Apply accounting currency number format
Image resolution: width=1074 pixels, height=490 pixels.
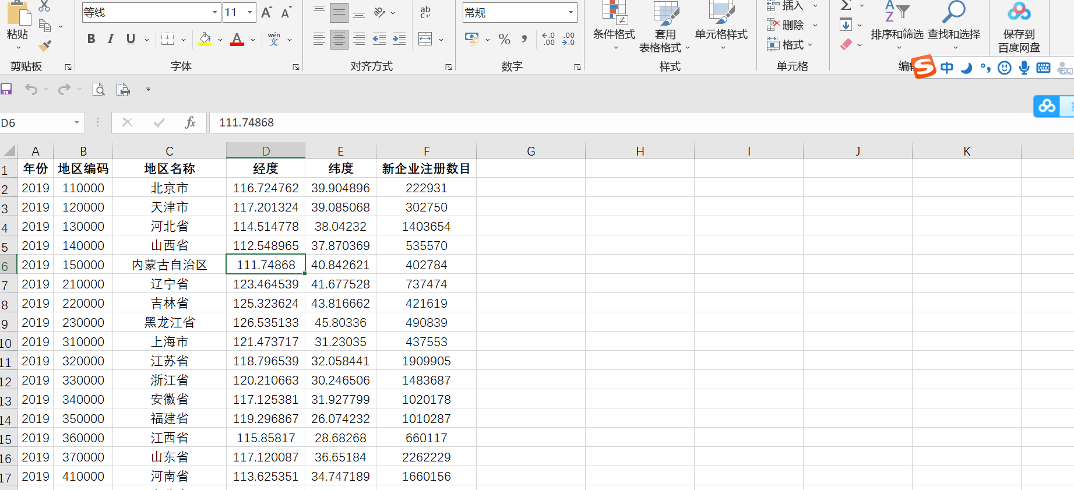(471, 39)
